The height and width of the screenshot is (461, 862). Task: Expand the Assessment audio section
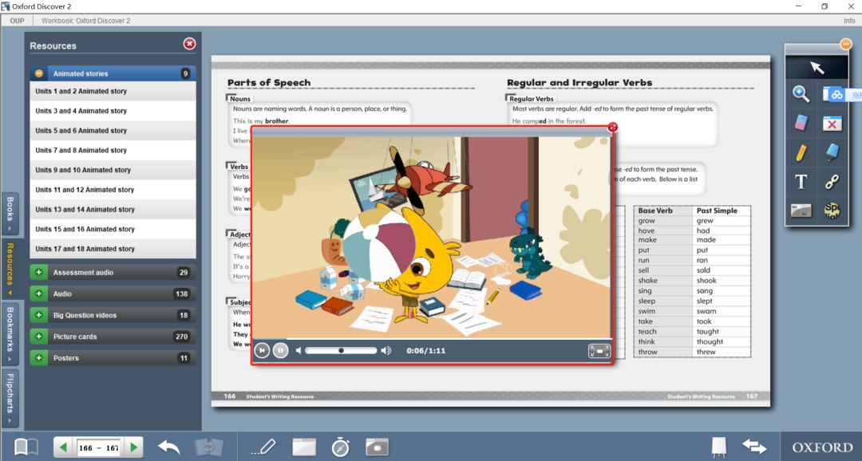tap(38, 272)
